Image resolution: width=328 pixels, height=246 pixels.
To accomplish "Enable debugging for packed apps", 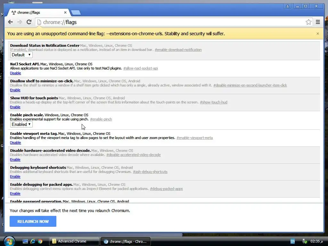I will click(15, 193).
